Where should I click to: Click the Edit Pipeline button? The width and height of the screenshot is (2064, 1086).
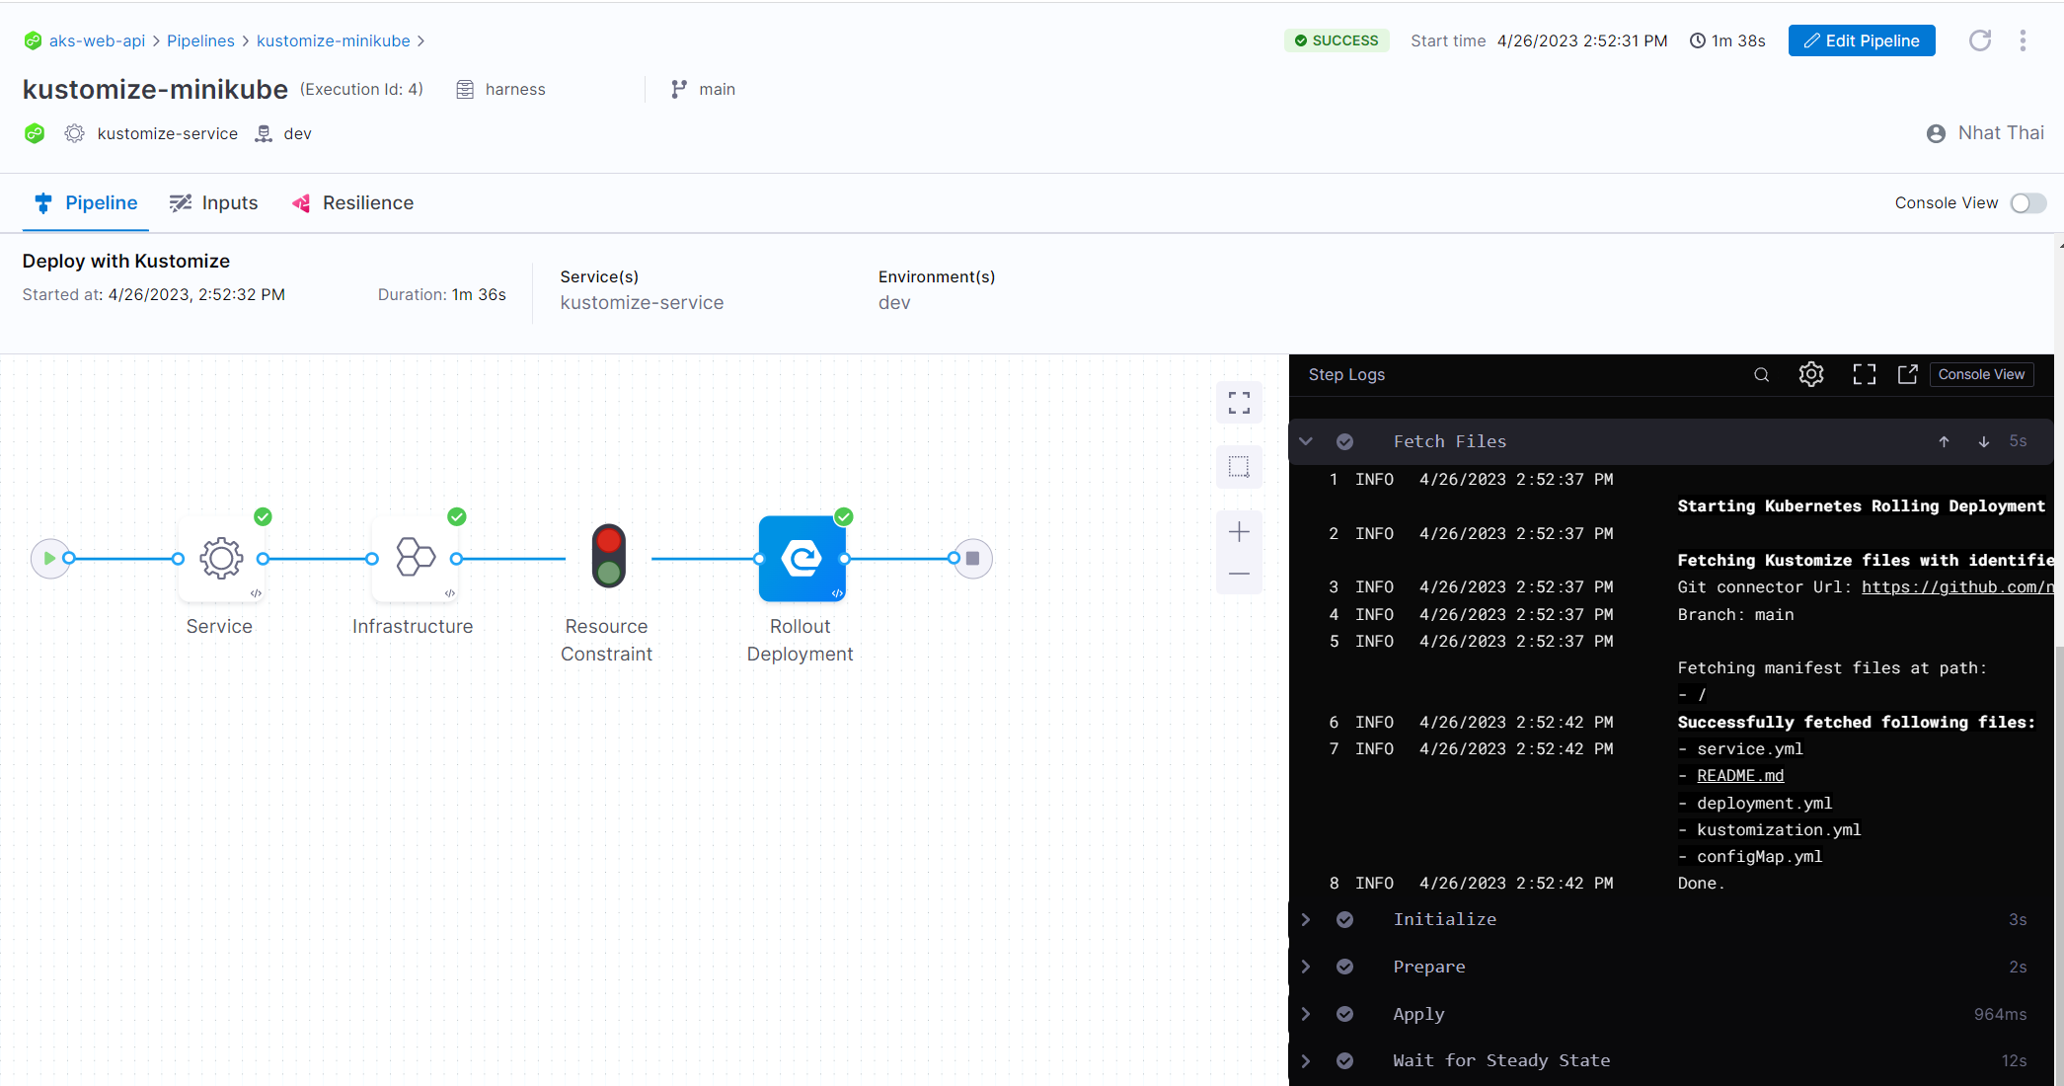(1864, 39)
